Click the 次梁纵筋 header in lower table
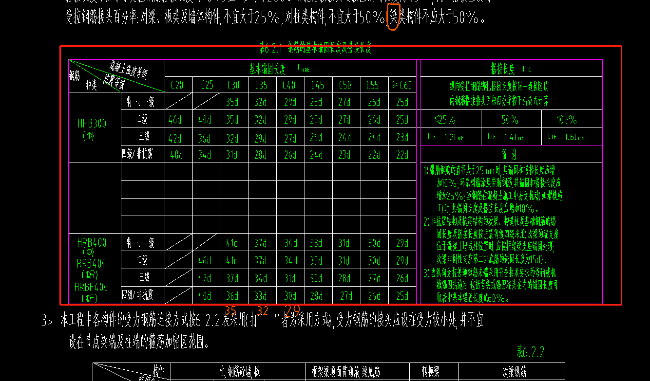The image size is (650, 381). 515,372
